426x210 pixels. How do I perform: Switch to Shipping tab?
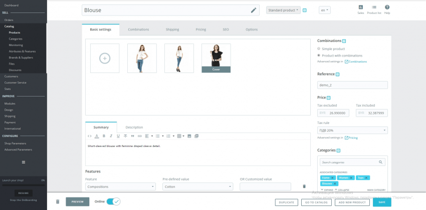click(x=172, y=29)
